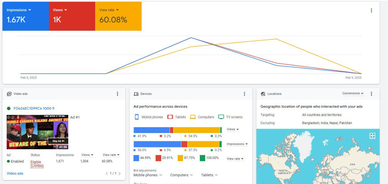Click the Locations card icon
The image size is (388, 184).
point(263,94)
